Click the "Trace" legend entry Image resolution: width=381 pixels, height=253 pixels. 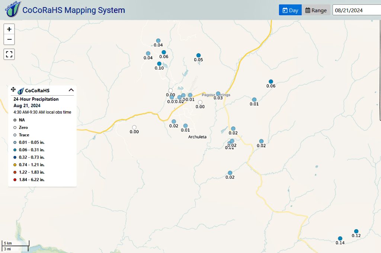point(24,135)
